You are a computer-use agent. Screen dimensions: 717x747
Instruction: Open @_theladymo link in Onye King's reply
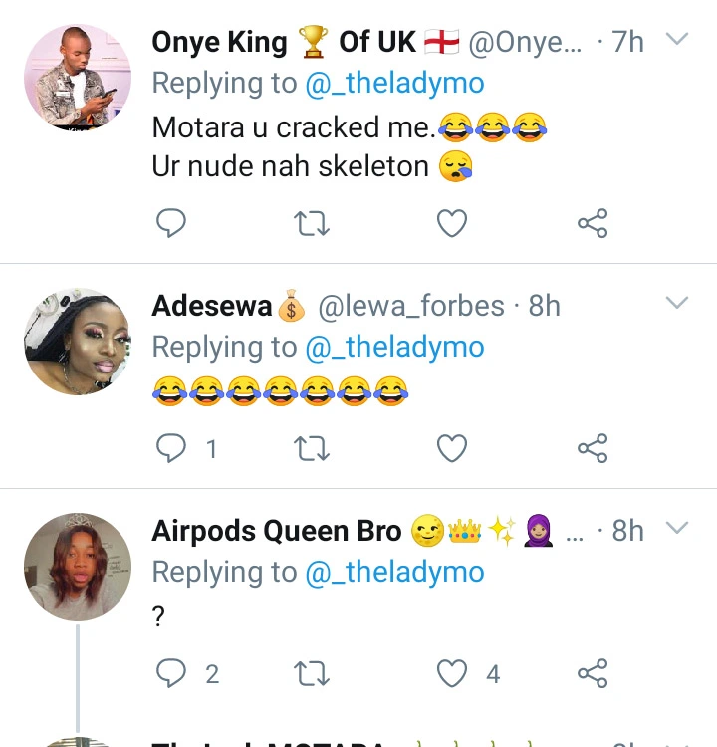pos(394,85)
